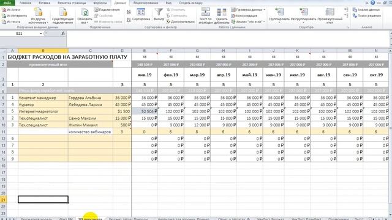Switch to the Разметка страницы ribbon tab

[x=72, y=3]
